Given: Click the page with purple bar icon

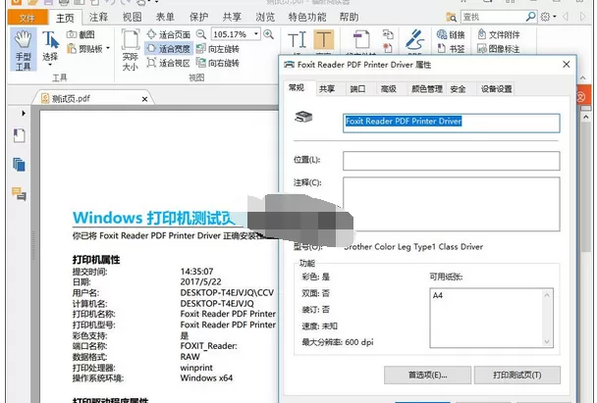Looking at the screenshot, I should 361,40.
